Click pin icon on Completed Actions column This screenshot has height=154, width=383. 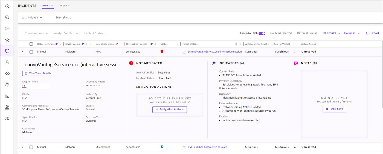click(117, 44)
